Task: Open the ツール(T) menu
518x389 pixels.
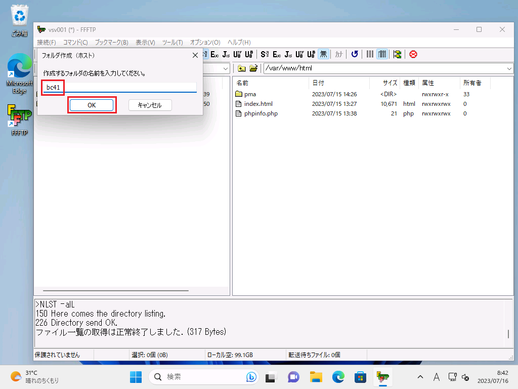Action: tap(172, 42)
